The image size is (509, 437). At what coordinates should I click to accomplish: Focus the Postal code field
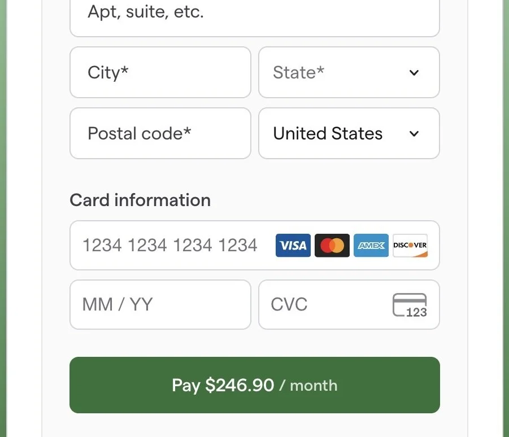coord(160,133)
